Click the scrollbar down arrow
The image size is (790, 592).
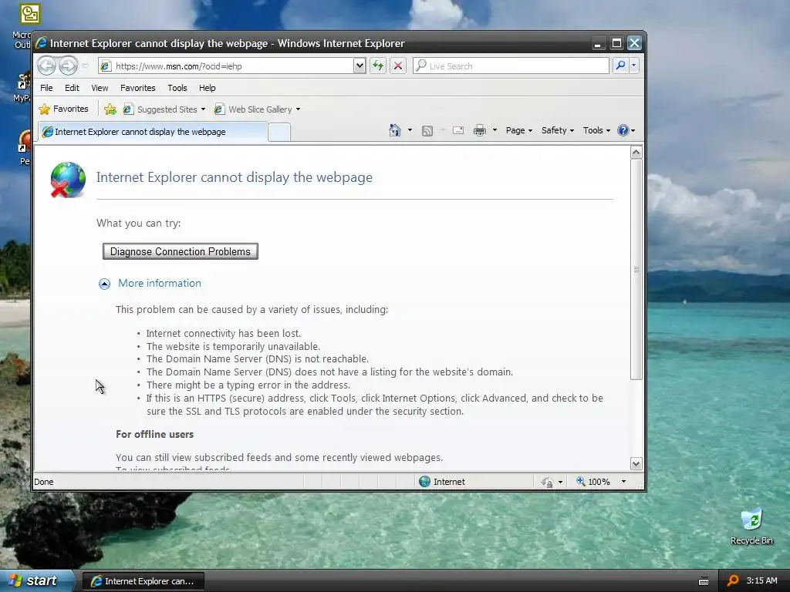[x=636, y=463]
